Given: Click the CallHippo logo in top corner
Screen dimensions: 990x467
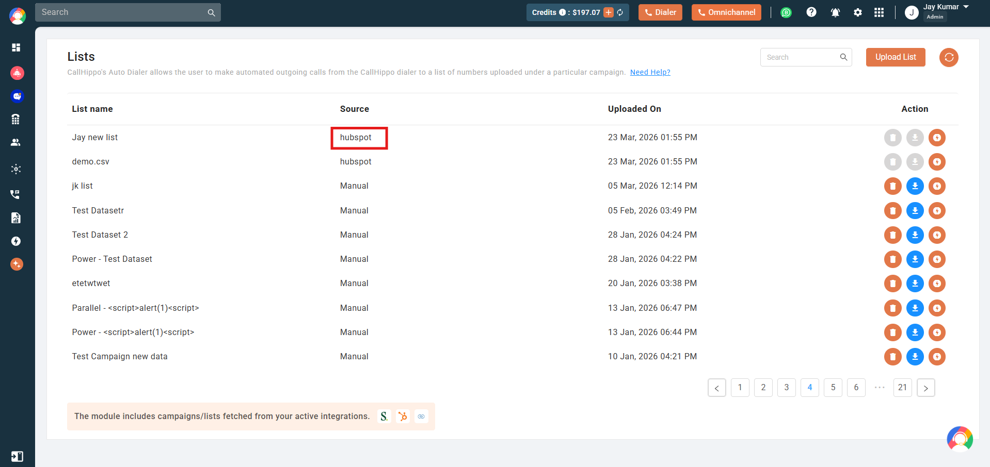Looking at the screenshot, I should (18, 16).
